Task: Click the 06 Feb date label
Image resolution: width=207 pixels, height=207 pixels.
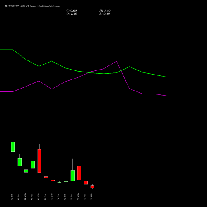Action: coord(39,197)
